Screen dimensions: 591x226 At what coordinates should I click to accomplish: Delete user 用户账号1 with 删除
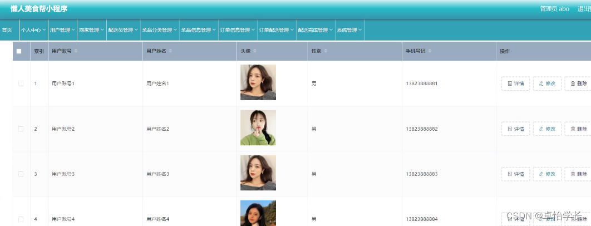coord(579,83)
